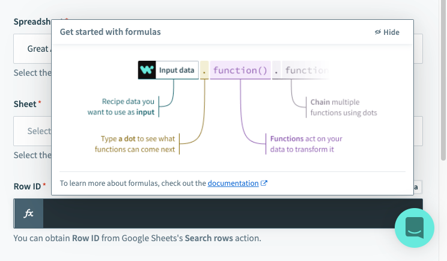Viewport: 447px width, 261px height.
Task: Click the Row ID hint about Search rows
Action: tap(137, 238)
